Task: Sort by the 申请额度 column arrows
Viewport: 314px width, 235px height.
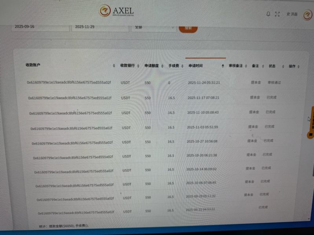Action: click(x=162, y=66)
